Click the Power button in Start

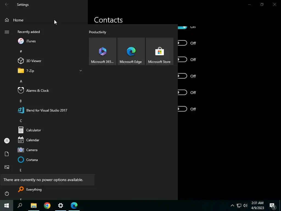point(7,193)
